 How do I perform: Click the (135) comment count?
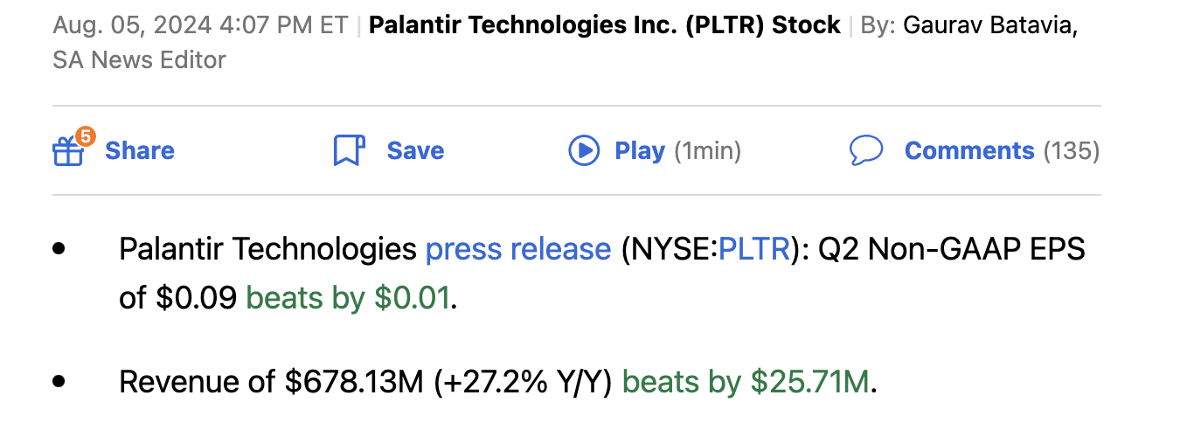(1072, 151)
